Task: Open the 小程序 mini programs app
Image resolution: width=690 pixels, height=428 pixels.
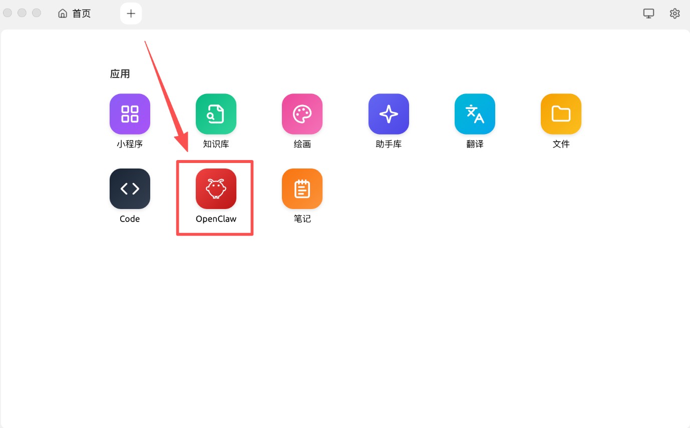Action: (x=129, y=114)
